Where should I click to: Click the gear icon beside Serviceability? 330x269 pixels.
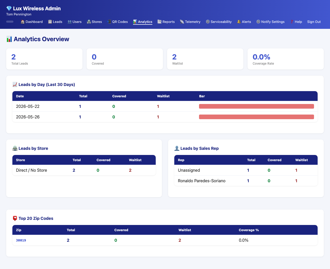(208, 22)
